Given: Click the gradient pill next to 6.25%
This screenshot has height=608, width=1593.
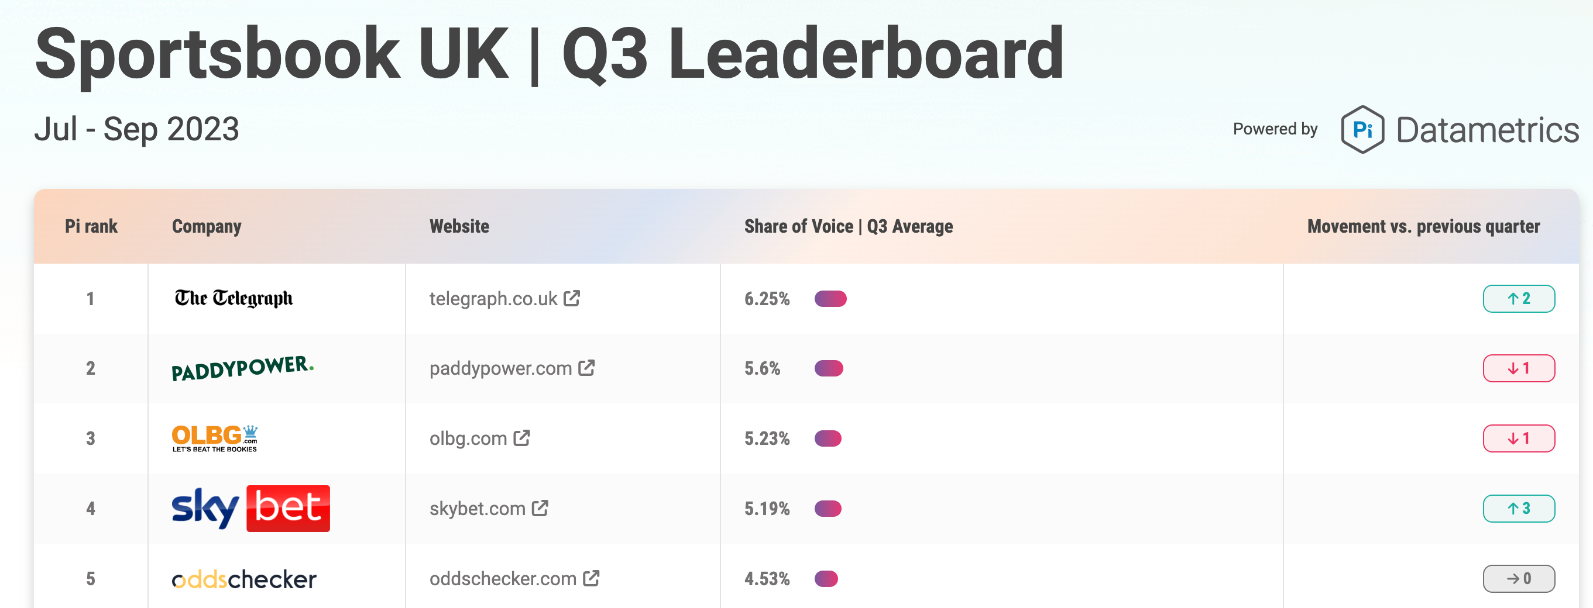Looking at the screenshot, I should click(x=830, y=298).
